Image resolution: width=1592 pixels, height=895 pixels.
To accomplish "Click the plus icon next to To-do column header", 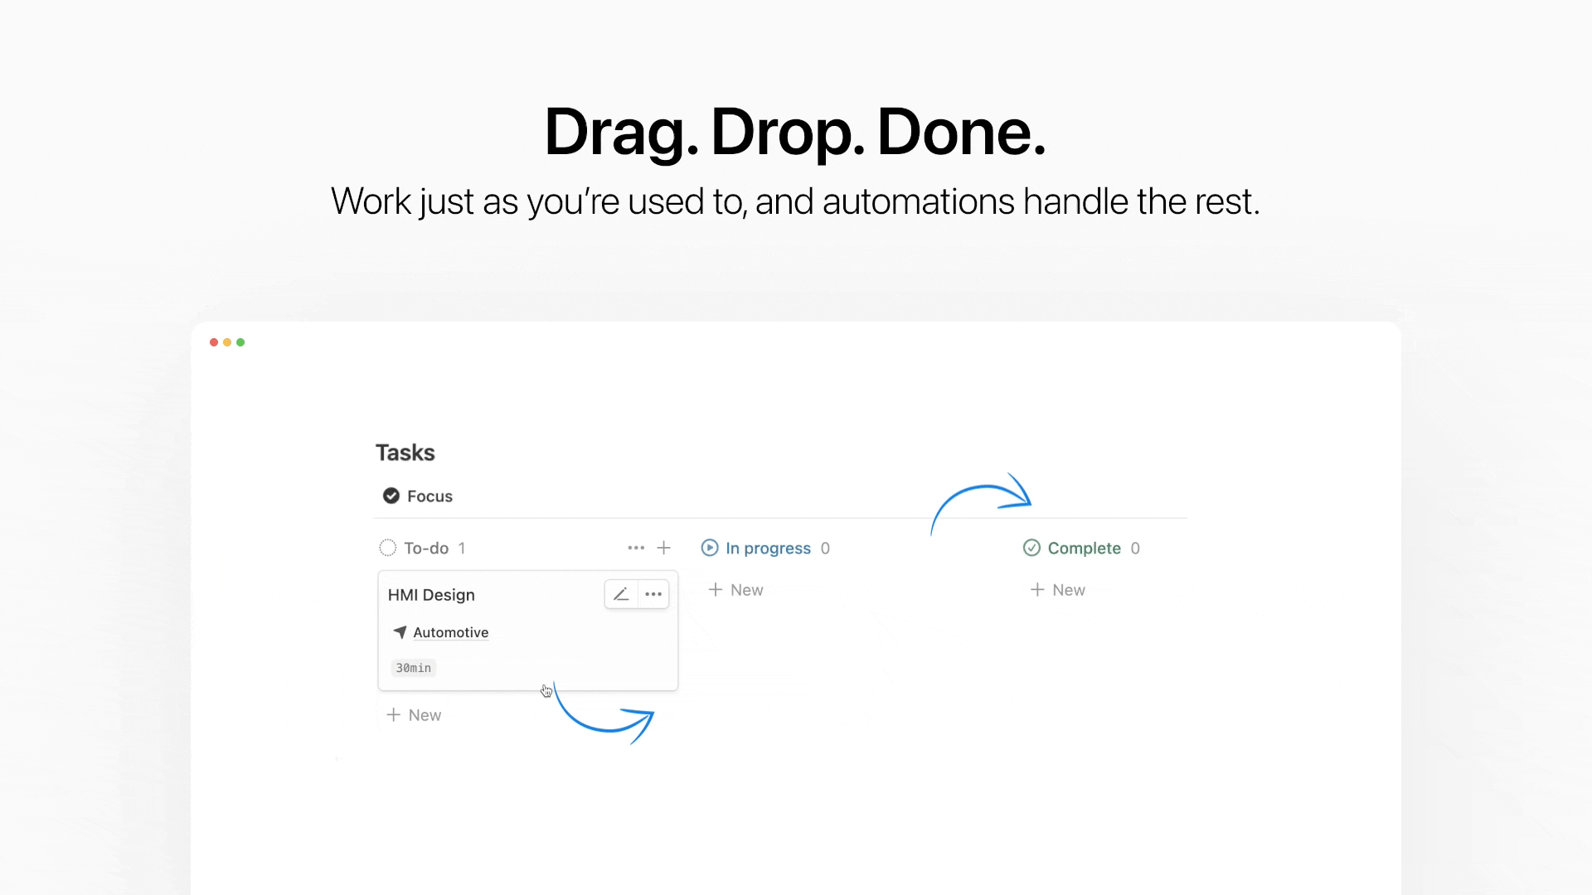I will point(664,547).
